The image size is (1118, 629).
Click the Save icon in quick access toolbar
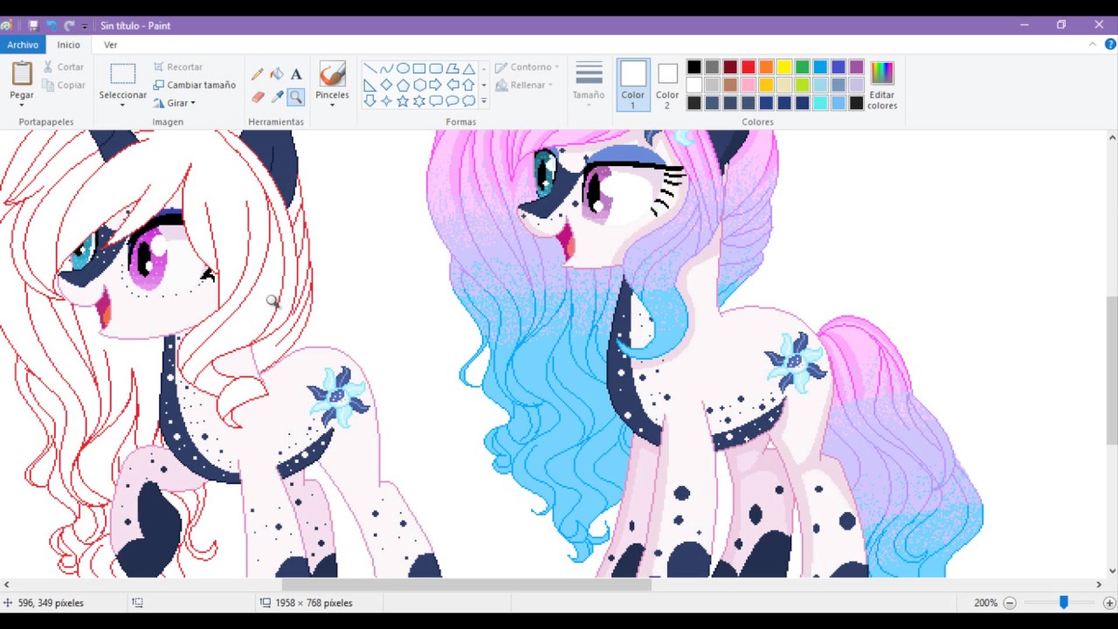[x=33, y=25]
